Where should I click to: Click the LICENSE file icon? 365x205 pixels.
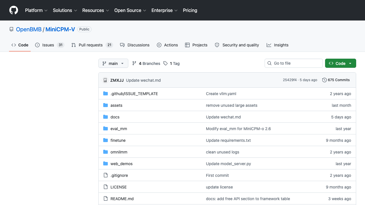pyautogui.click(x=106, y=187)
